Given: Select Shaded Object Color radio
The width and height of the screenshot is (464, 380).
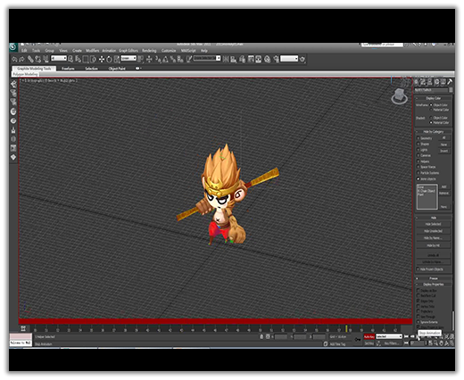Looking at the screenshot, I should pos(431,118).
